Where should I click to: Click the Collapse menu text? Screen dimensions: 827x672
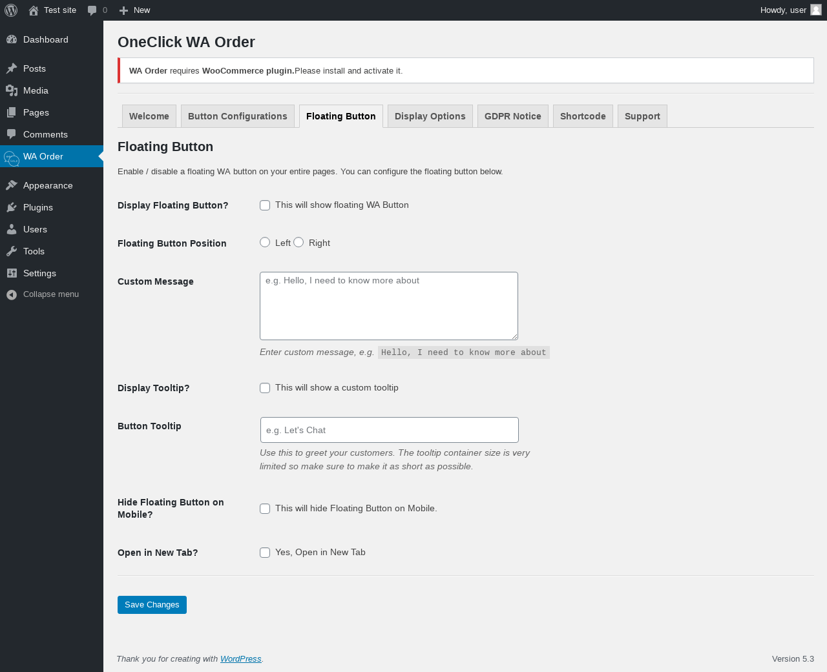[x=51, y=294]
